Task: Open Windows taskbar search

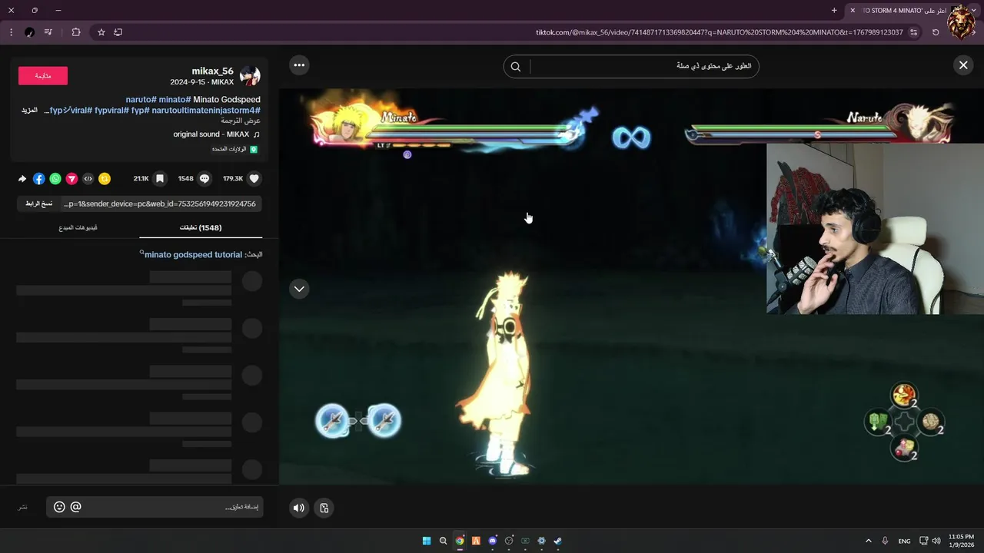Action: point(443,541)
